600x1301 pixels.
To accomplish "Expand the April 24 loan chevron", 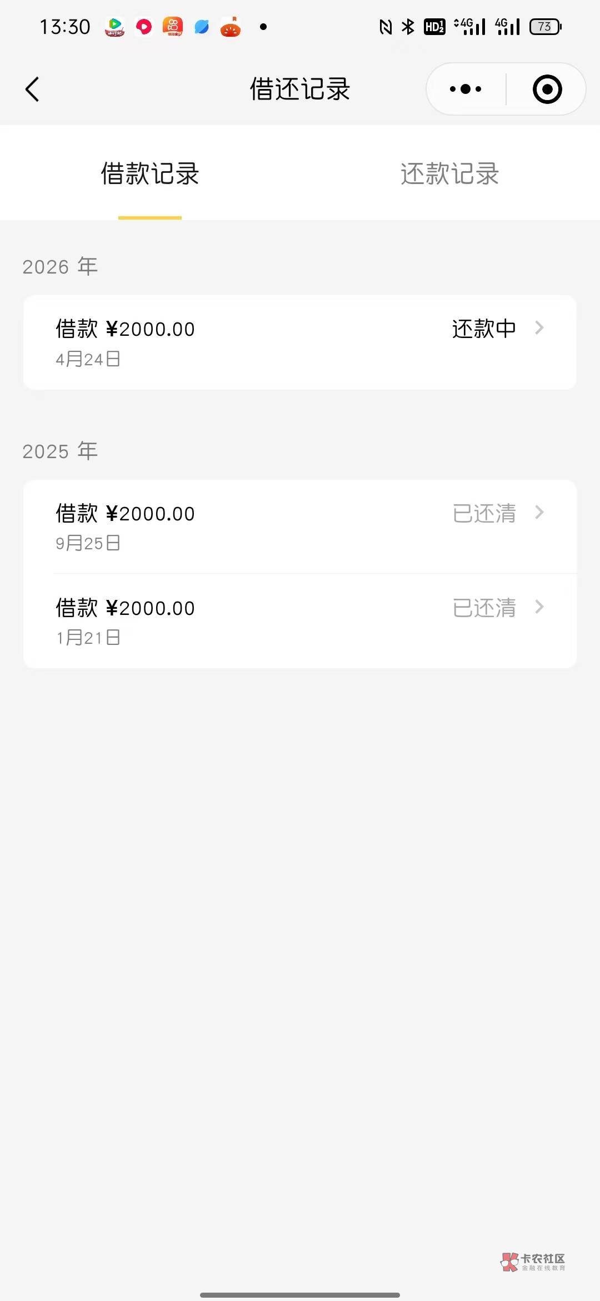I will [x=539, y=328].
